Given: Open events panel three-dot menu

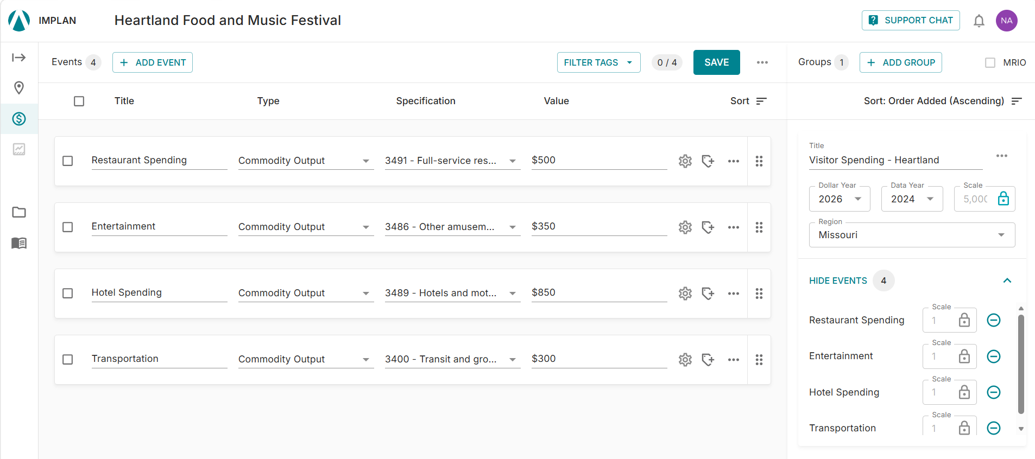Looking at the screenshot, I should [x=762, y=62].
